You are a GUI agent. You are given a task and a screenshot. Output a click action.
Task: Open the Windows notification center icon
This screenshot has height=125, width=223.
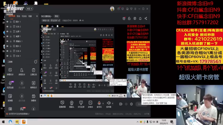(172, 122)
